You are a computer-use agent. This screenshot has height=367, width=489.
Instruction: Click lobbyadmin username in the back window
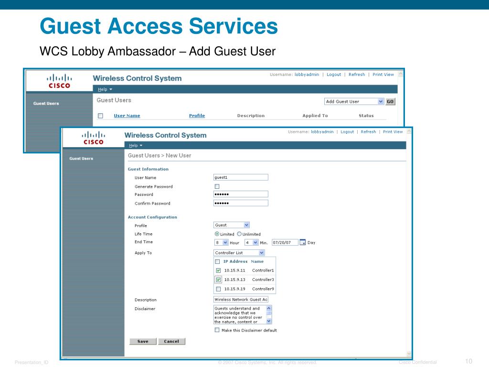pyautogui.click(x=307, y=75)
